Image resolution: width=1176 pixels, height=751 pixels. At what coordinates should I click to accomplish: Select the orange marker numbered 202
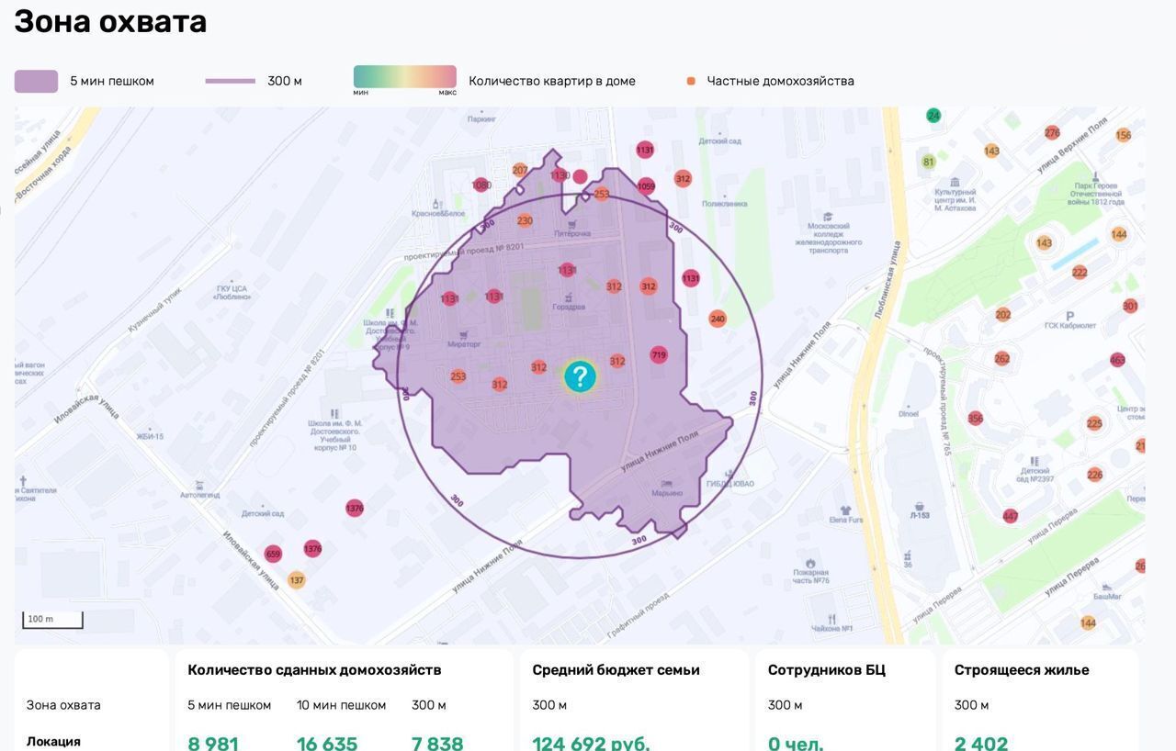[x=1003, y=315]
